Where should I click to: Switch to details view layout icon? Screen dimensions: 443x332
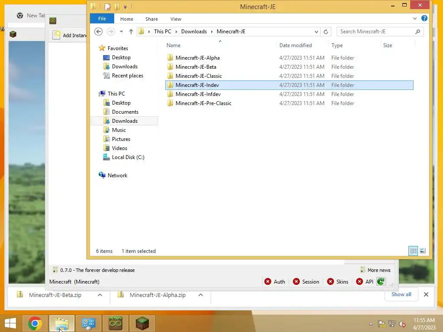[x=413, y=251]
